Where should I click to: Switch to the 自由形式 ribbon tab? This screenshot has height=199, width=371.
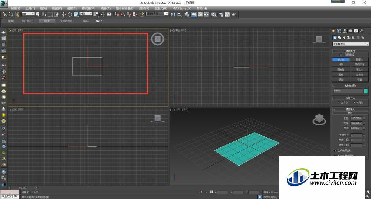pos(27,21)
